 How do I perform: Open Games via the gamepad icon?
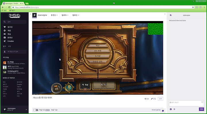(x=5, y=31)
